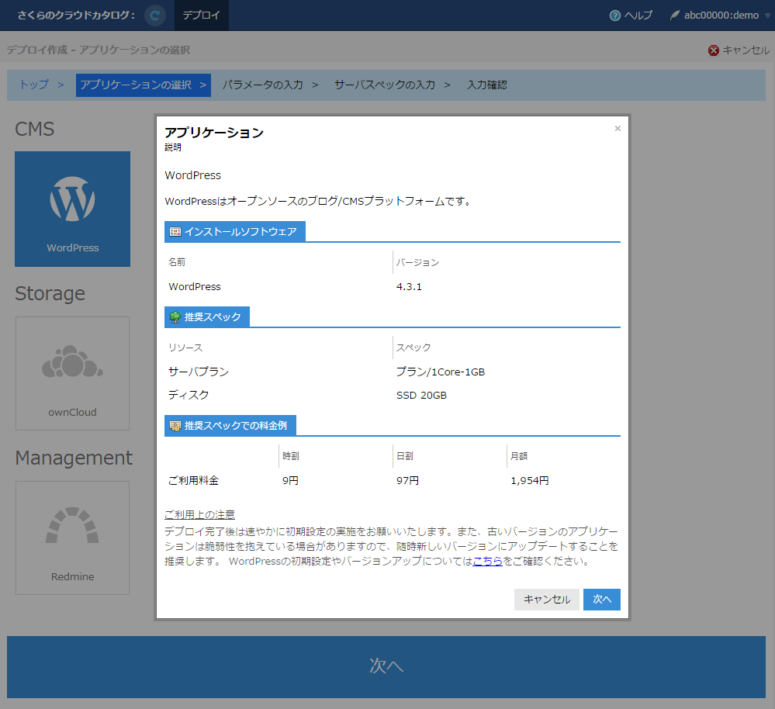Click the 推奨スペックでの料金例 header label
This screenshot has height=709, width=775.
(x=236, y=426)
